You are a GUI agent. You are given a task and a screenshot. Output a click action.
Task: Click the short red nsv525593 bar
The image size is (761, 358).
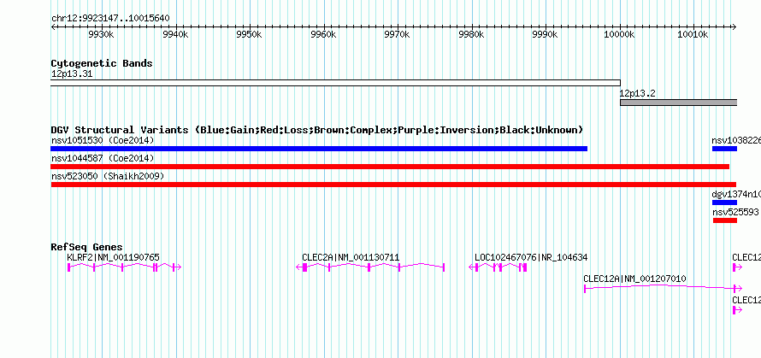tap(725, 220)
